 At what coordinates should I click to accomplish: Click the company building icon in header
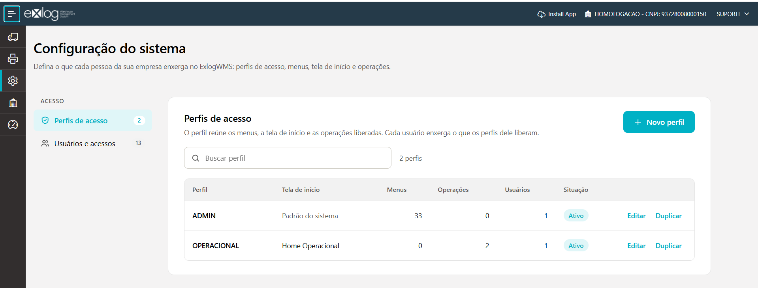click(588, 14)
